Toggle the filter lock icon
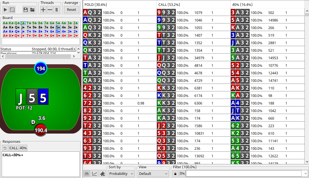Viewport: 309px width, 178px height. click(x=175, y=174)
